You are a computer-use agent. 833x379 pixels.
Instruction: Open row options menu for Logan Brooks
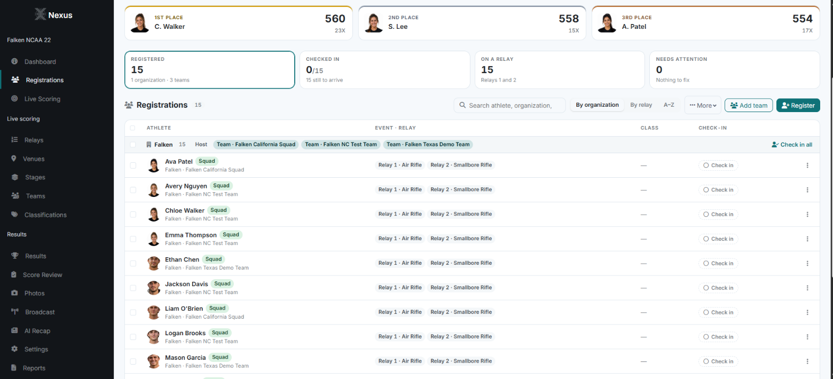[807, 337]
